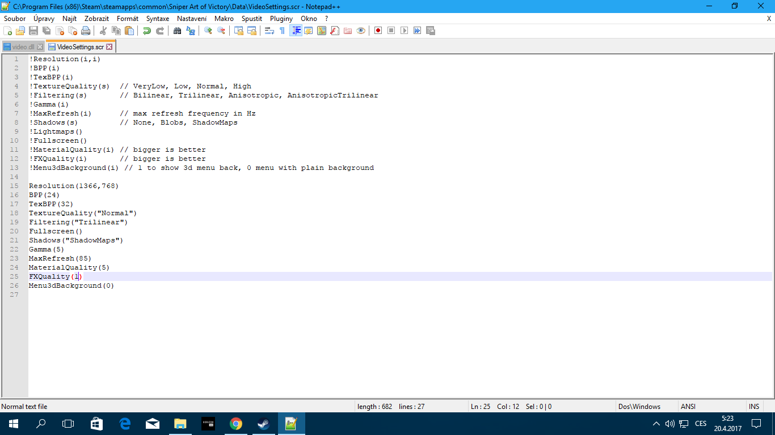Toggle INS insert mode in status bar

pyautogui.click(x=754, y=407)
